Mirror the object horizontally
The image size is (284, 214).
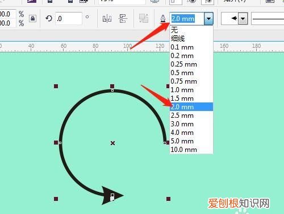[107, 19]
